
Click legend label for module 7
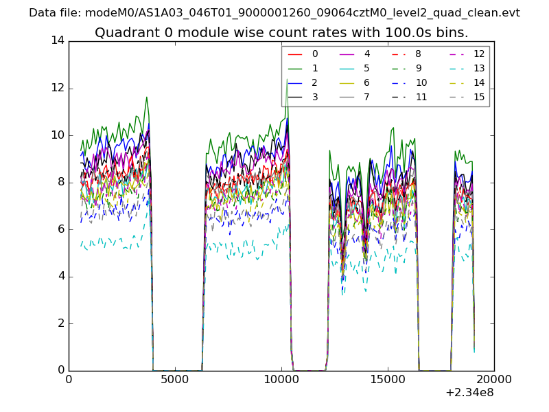(x=366, y=97)
